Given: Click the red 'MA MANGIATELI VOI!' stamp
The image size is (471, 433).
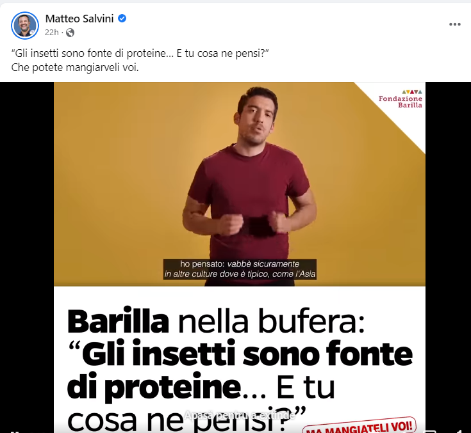Looking at the screenshot, I should (359, 426).
